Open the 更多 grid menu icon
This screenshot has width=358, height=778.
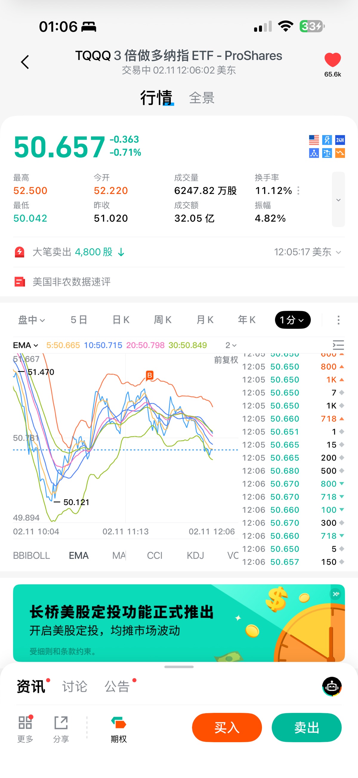pyautogui.click(x=25, y=728)
